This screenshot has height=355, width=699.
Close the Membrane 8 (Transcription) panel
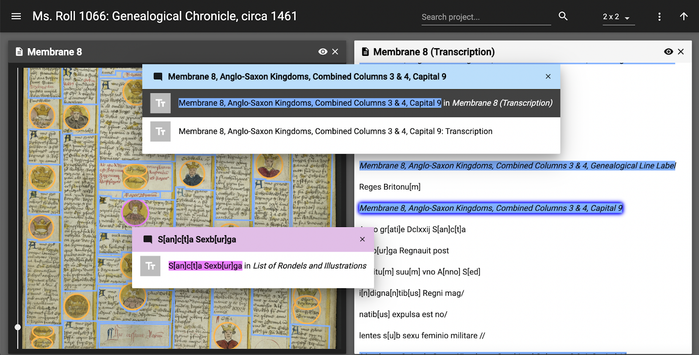[681, 52]
